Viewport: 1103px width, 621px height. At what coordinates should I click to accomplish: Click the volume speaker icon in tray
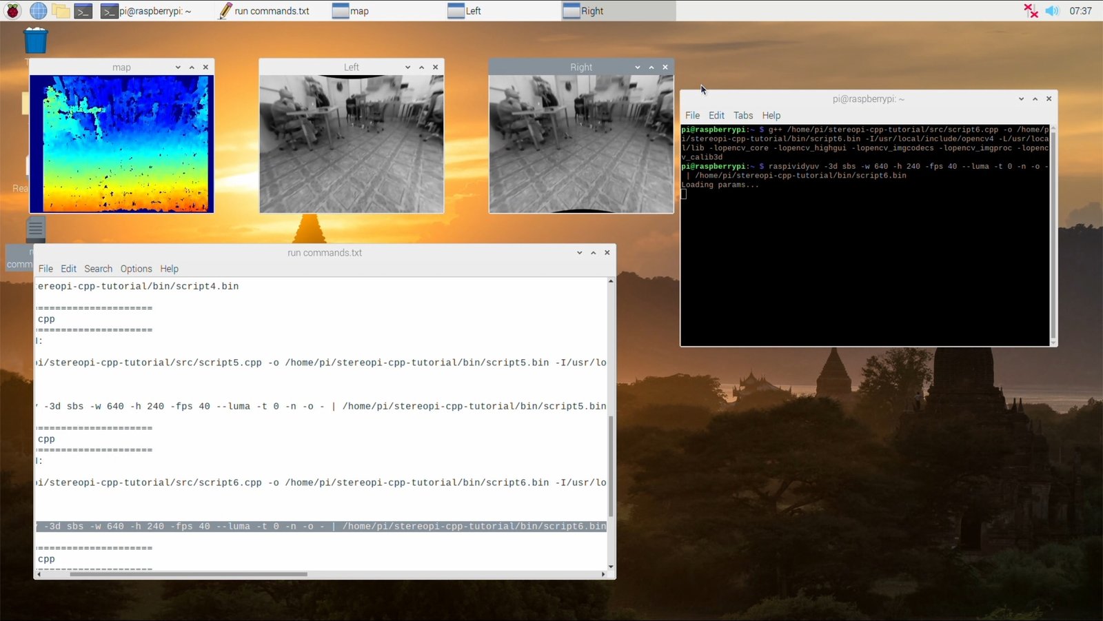pyautogui.click(x=1052, y=10)
